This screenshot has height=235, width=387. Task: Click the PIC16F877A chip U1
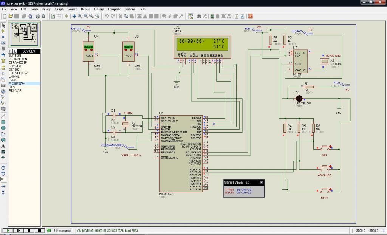[181, 153]
